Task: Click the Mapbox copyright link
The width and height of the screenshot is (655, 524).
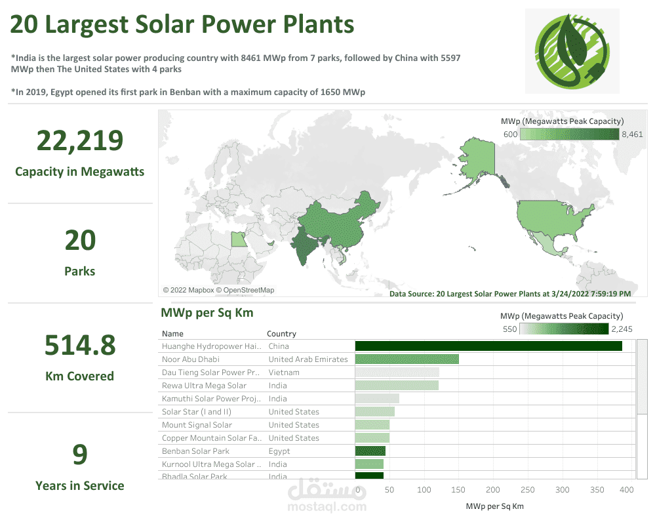Action: (x=188, y=290)
